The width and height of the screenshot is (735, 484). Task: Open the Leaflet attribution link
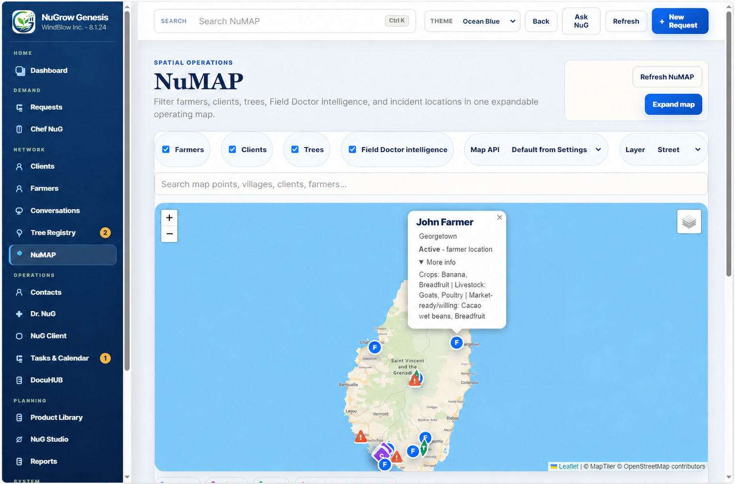point(568,466)
